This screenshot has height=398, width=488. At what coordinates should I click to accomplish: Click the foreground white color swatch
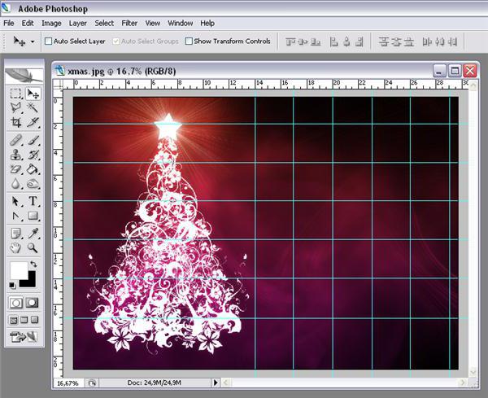point(17,269)
